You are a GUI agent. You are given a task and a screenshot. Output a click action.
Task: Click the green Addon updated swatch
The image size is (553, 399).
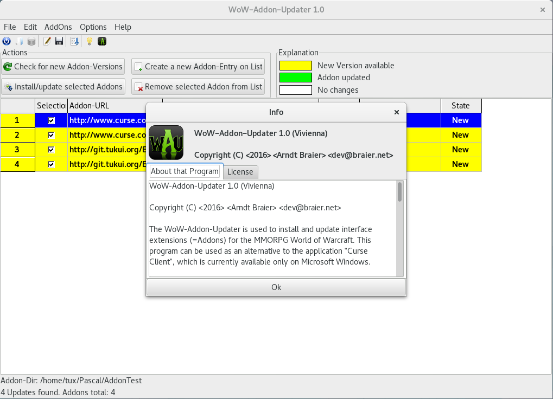tap(296, 78)
